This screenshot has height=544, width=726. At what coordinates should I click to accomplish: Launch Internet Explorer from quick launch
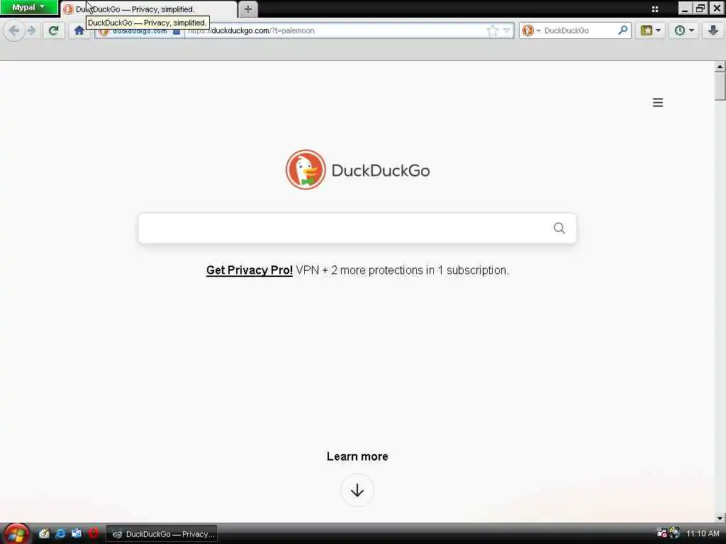(x=60, y=533)
